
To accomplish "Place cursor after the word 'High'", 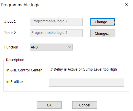I will 117,69.
